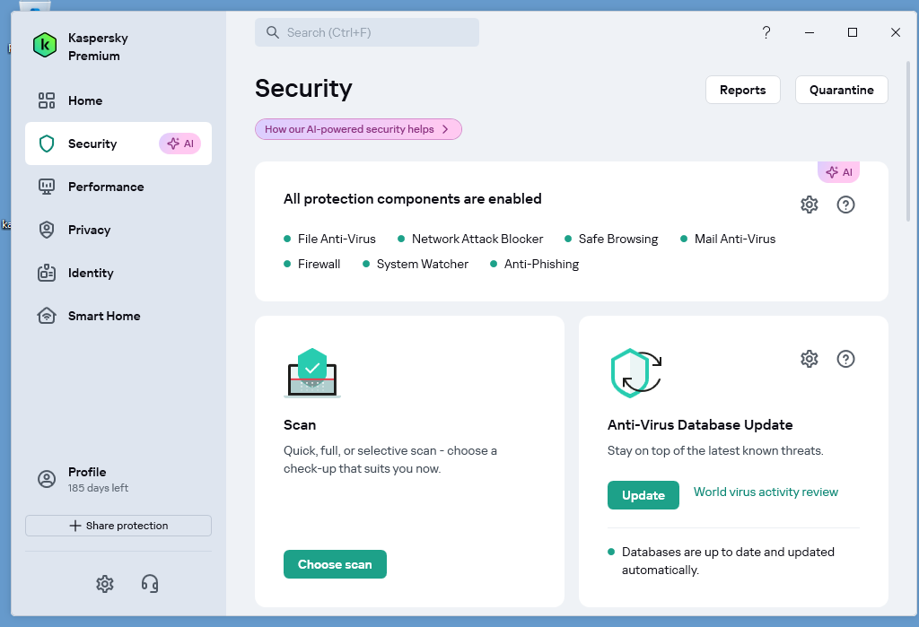
Task: Click Anti-Phishing component
Action: click(535, 265)
